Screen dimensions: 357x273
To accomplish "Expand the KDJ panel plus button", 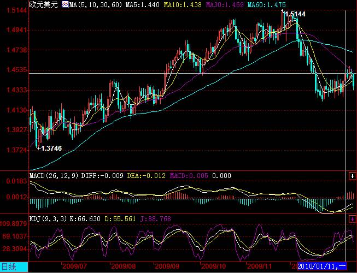I will point(353,219).
